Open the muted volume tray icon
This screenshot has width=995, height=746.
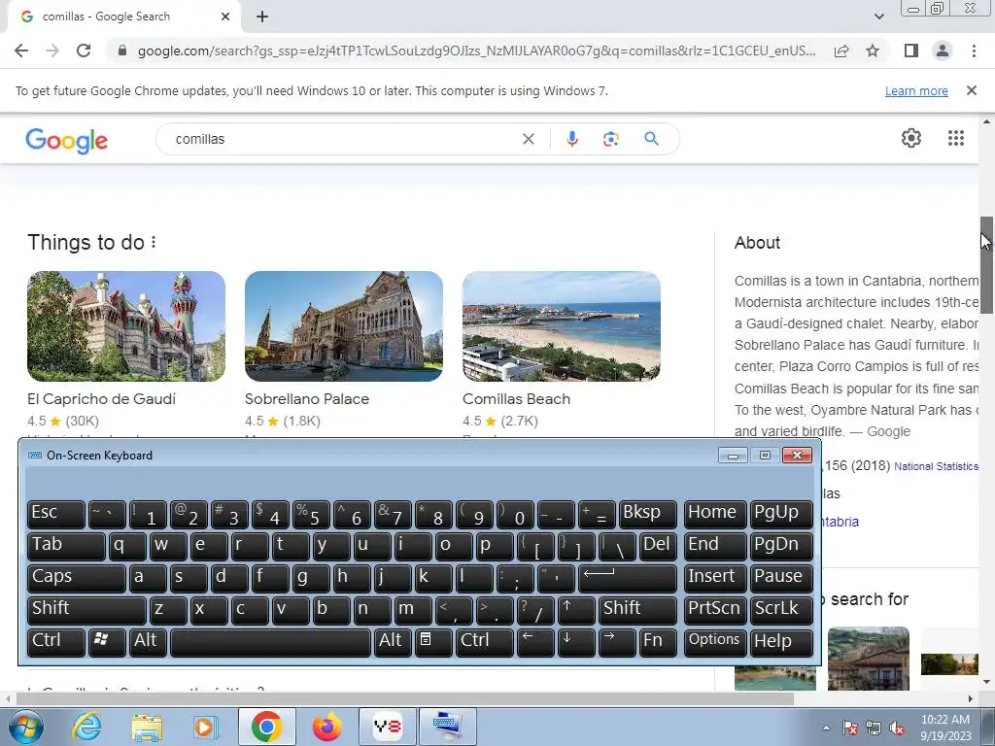pyautogui.click(x=897, y=728)
